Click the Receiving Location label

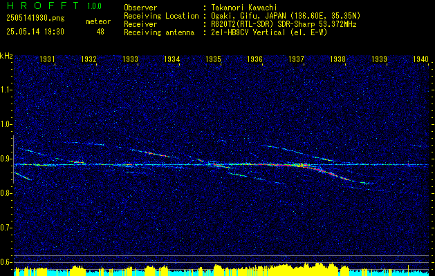click(x=161, y=16)
